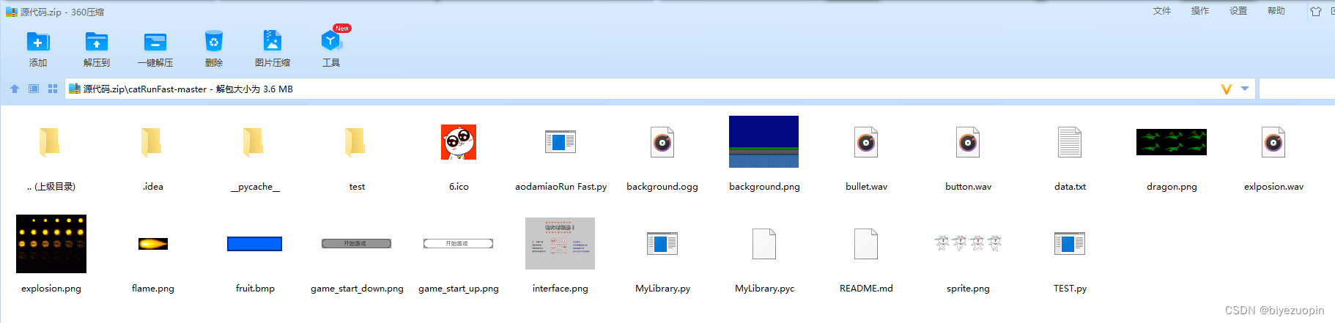Image resolution: width=1335 pixels, height=323 pixels.
Task: Click the archive path address field
Action: coord(660,89)
